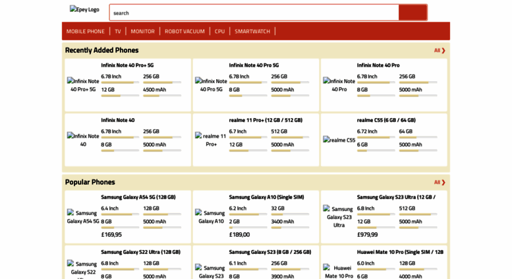The width and height of the screenshot is (512, 279).
Task: Open the Robot Vacuum category
Action: click(185, 32)
